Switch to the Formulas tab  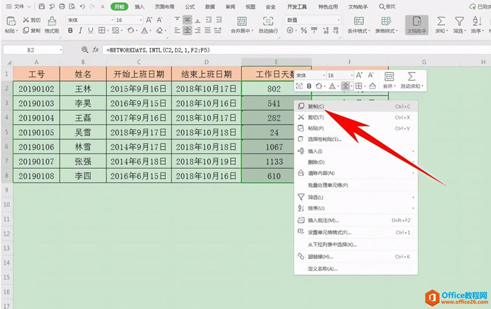pos(190,6)
